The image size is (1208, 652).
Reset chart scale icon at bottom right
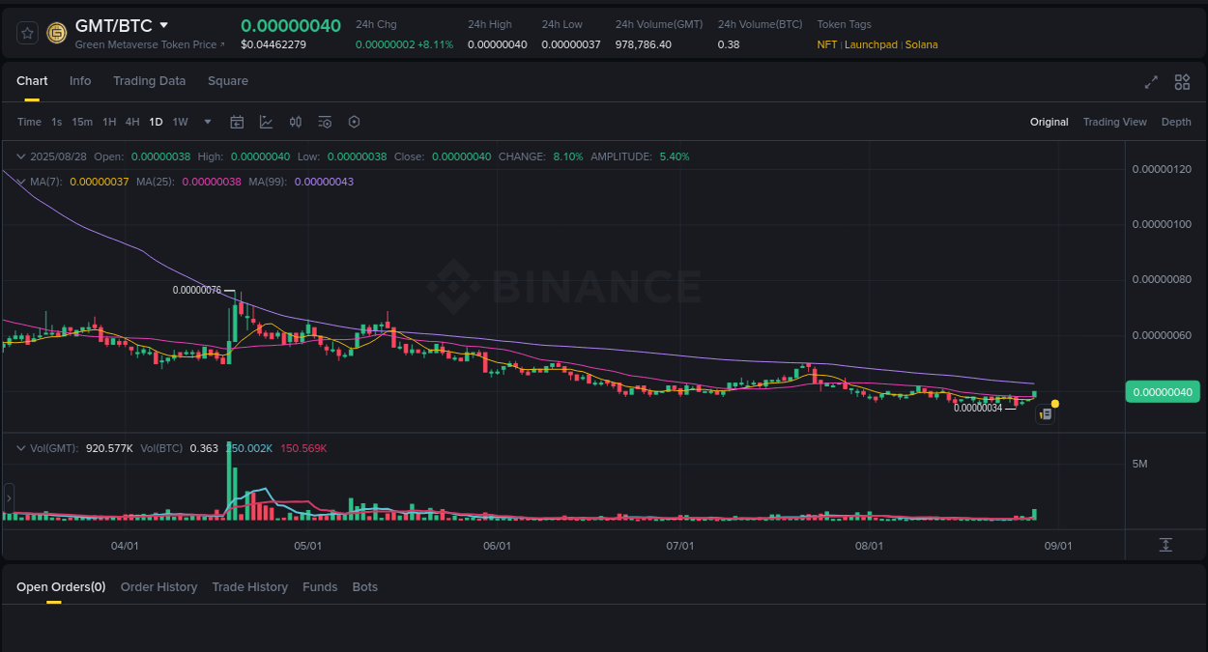pos(1165,545)
